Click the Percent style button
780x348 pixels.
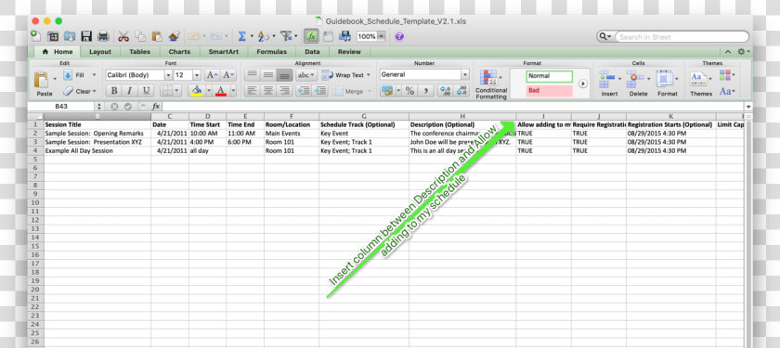pyautogui.click(x=409, y=91)
